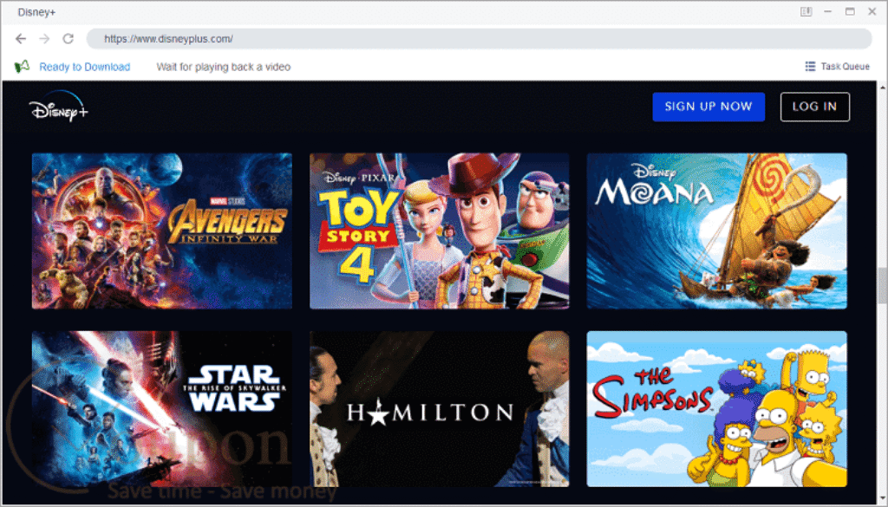Viewport: 888px width, 507px height.
Task: Click the LOG IN button
Action: (x=815, y=107)
